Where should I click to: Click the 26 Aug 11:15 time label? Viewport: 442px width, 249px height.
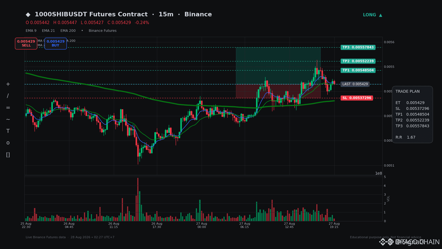[x=114, y=225]
